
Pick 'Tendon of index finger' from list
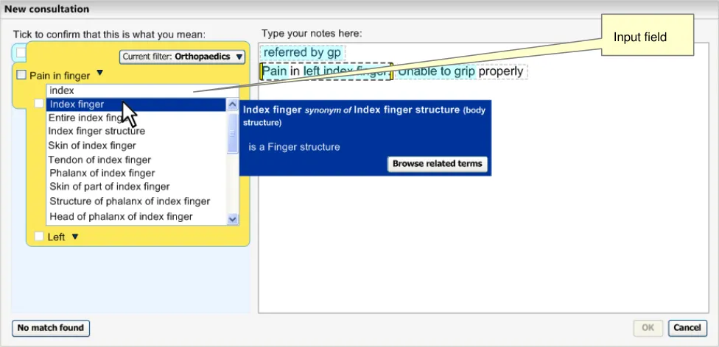(99, 160)
